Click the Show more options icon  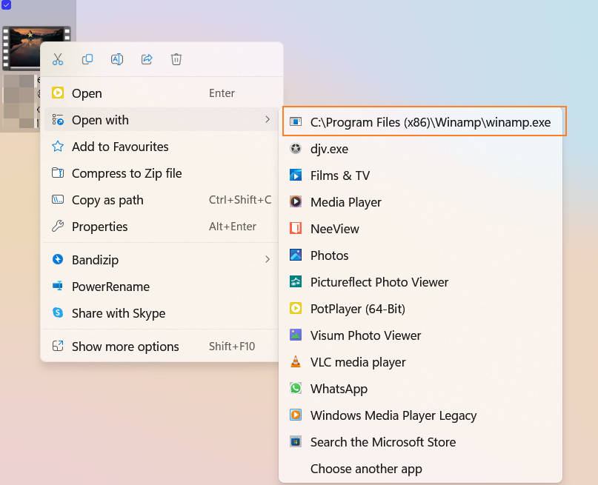[x=58, y=346]
